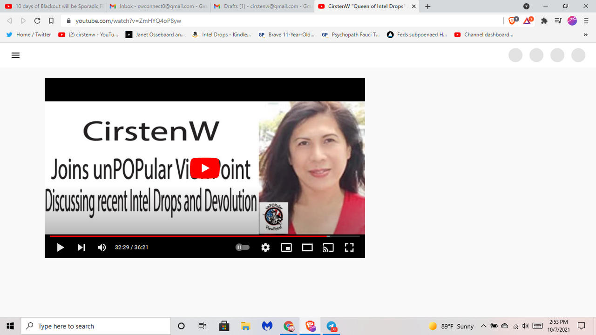Click the YouTube URL address bar
Screen dimensions: 596x335
point(279,20)
